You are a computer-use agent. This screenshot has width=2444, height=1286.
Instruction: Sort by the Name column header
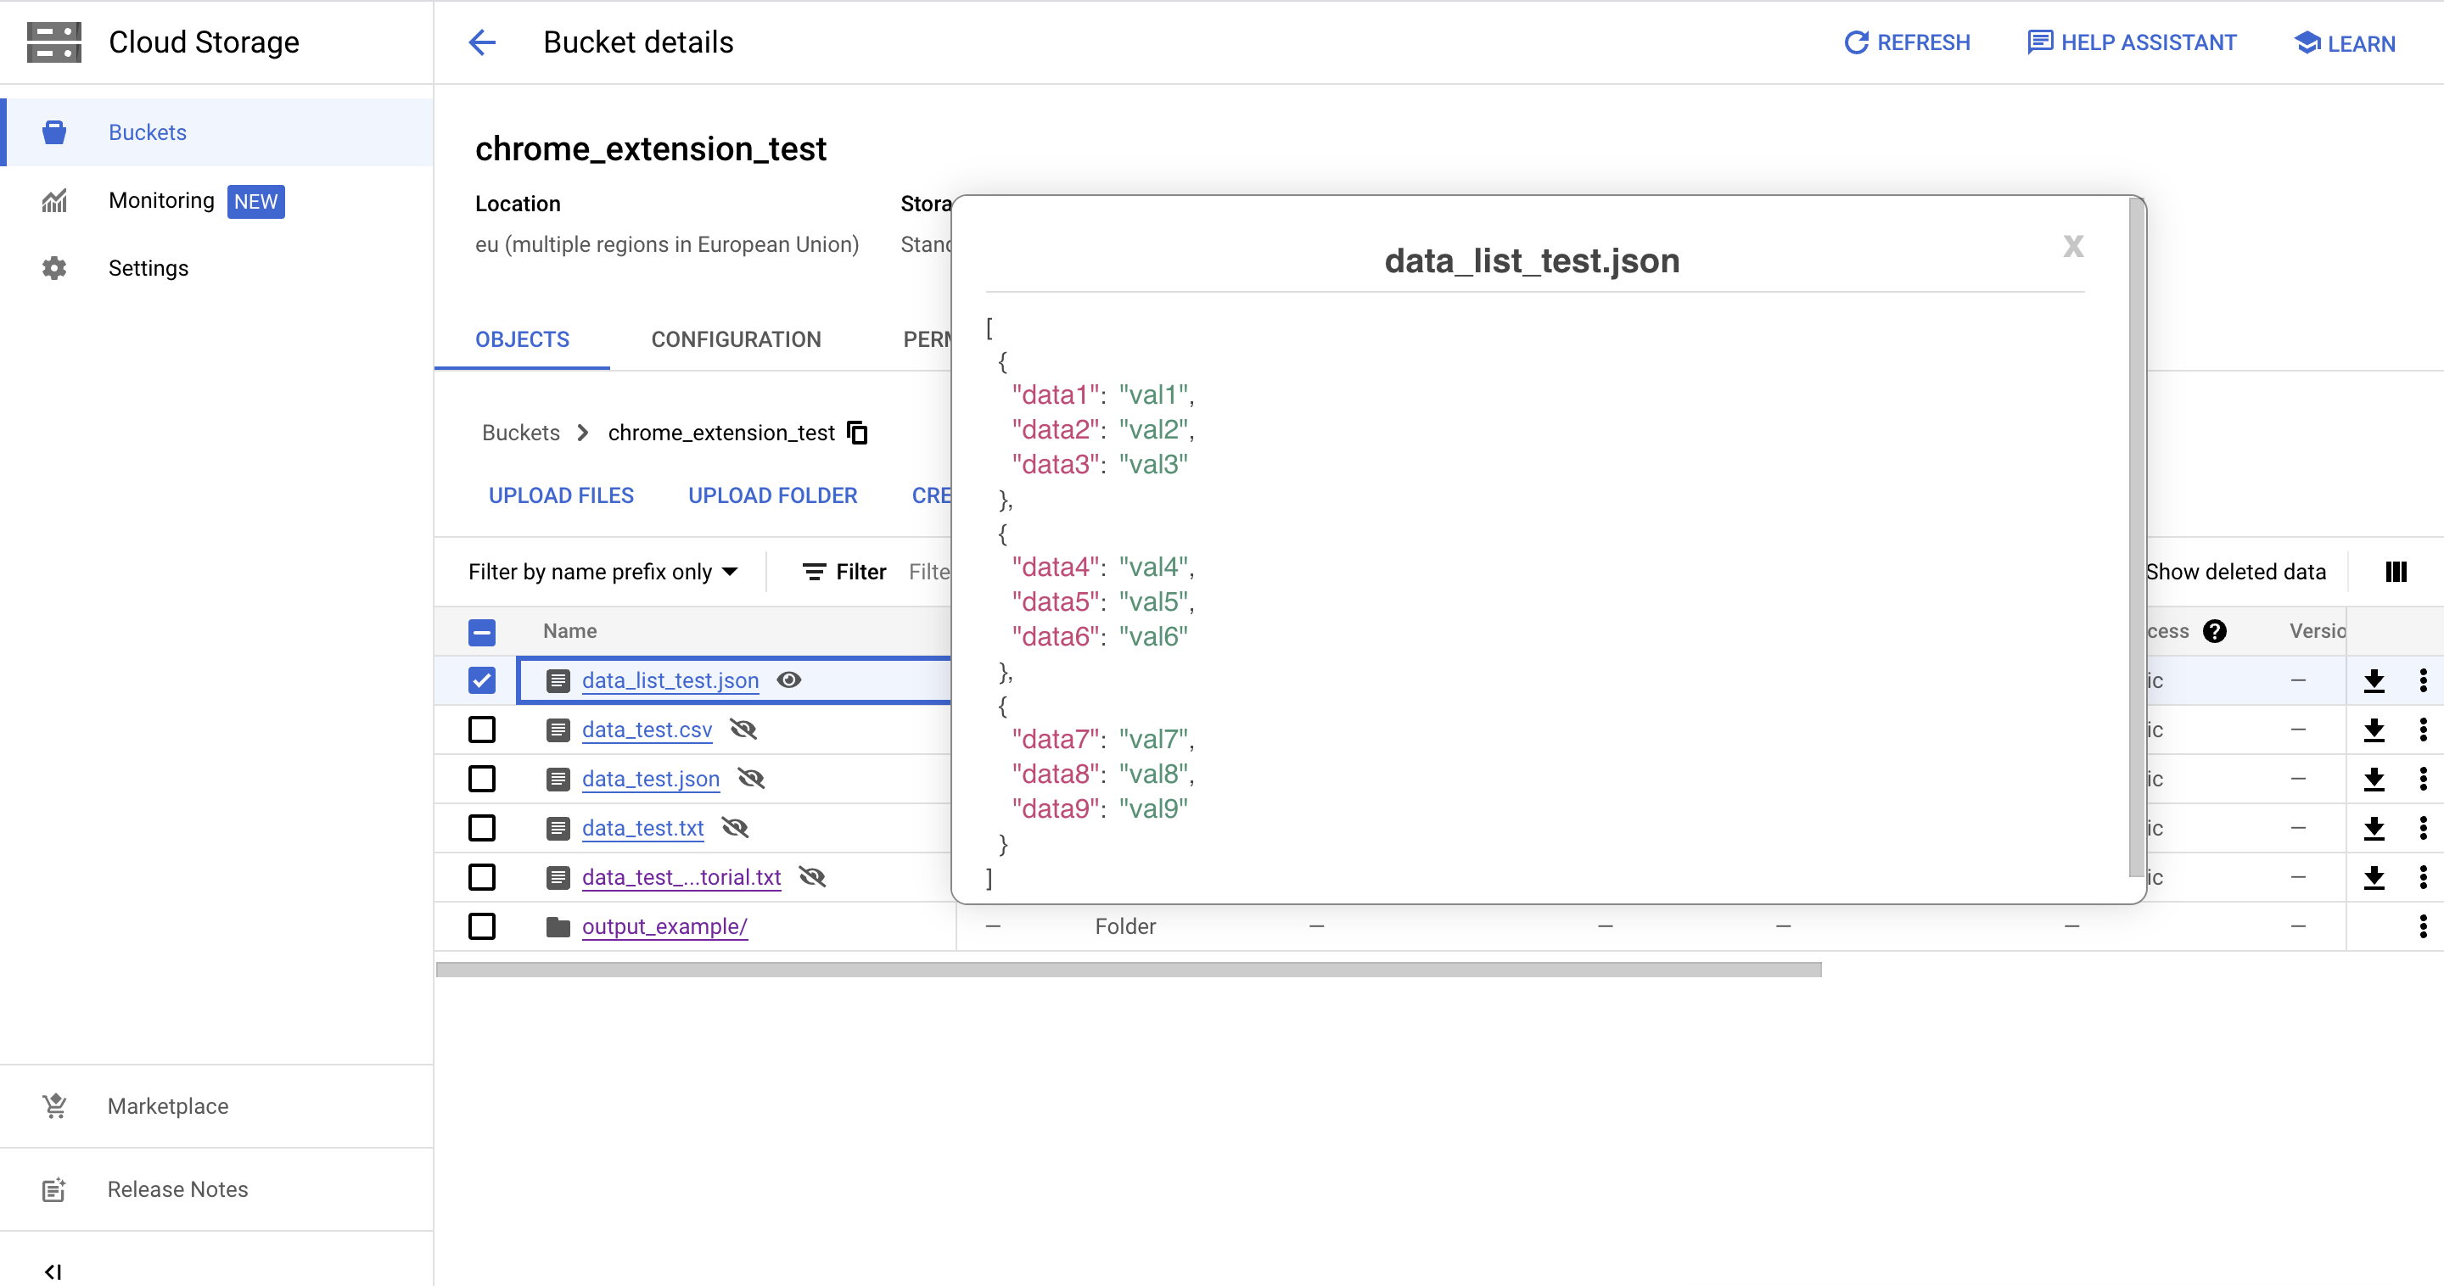coord(569,632)
